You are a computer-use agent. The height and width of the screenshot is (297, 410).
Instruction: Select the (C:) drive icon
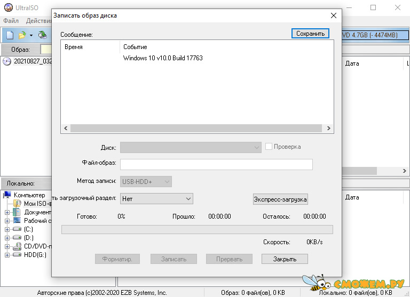[x=17, y=229]
